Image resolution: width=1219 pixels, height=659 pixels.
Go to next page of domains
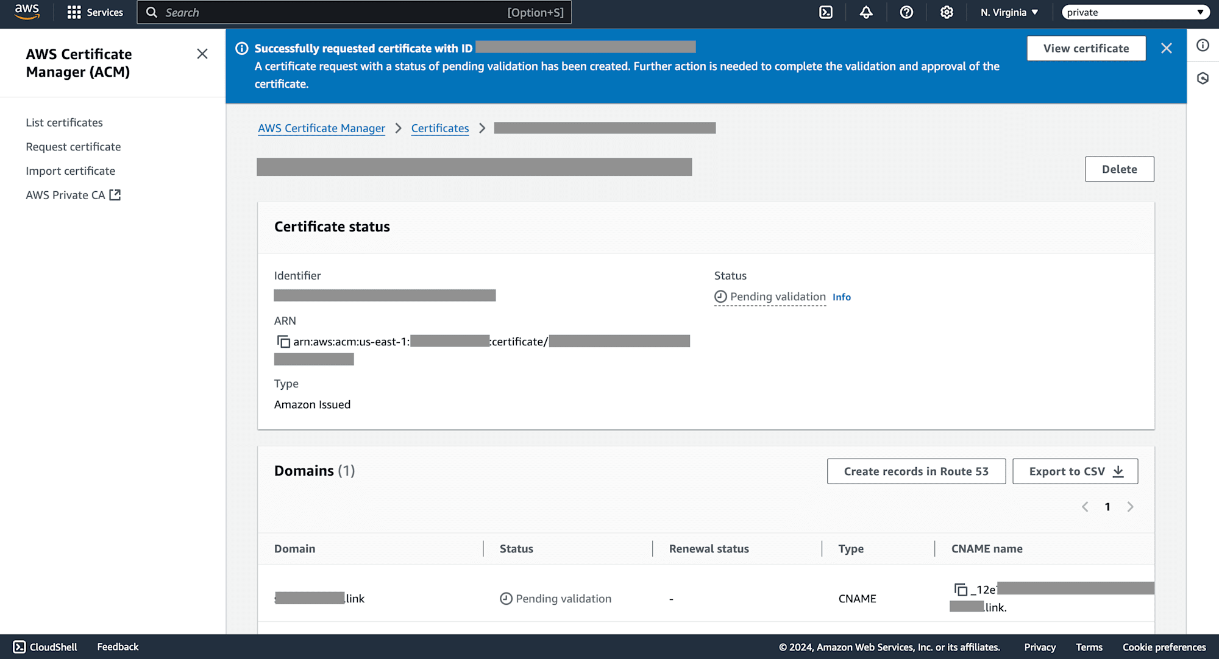point(1130,507)
